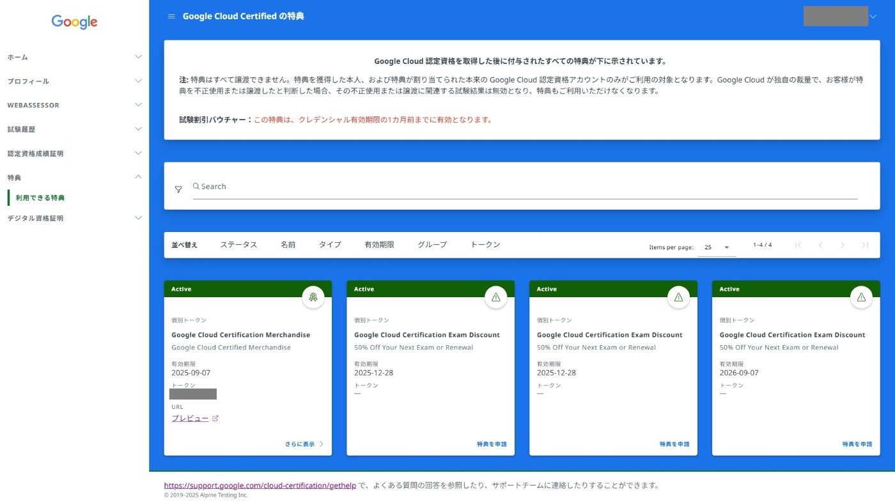Image resolution: width=895 pixels, height=503 pixels.
Task: Click the さらに表示 chevron arrow
Action: tap(322, 444)
